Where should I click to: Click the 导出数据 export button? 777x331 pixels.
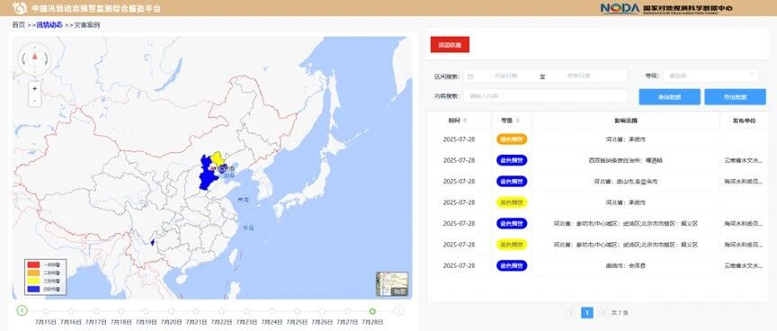tap(735, 97)
